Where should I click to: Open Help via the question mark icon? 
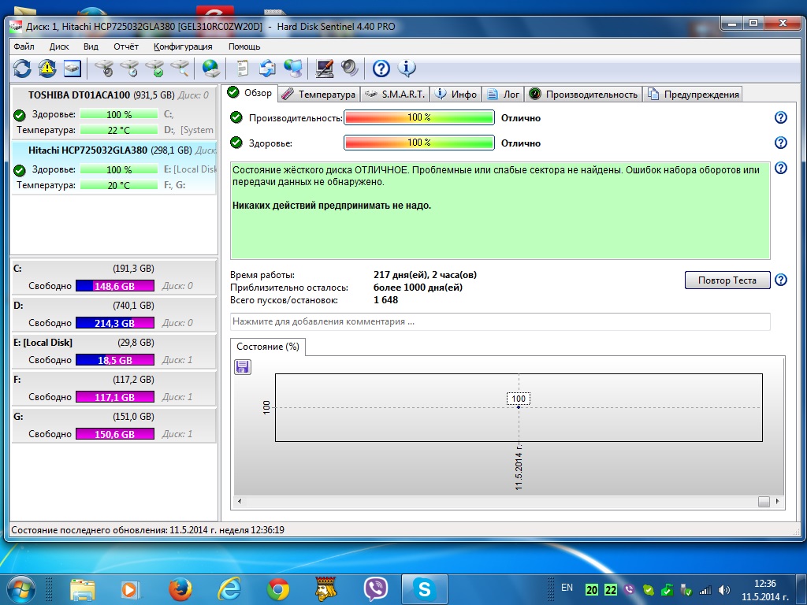tap(382, 69)
